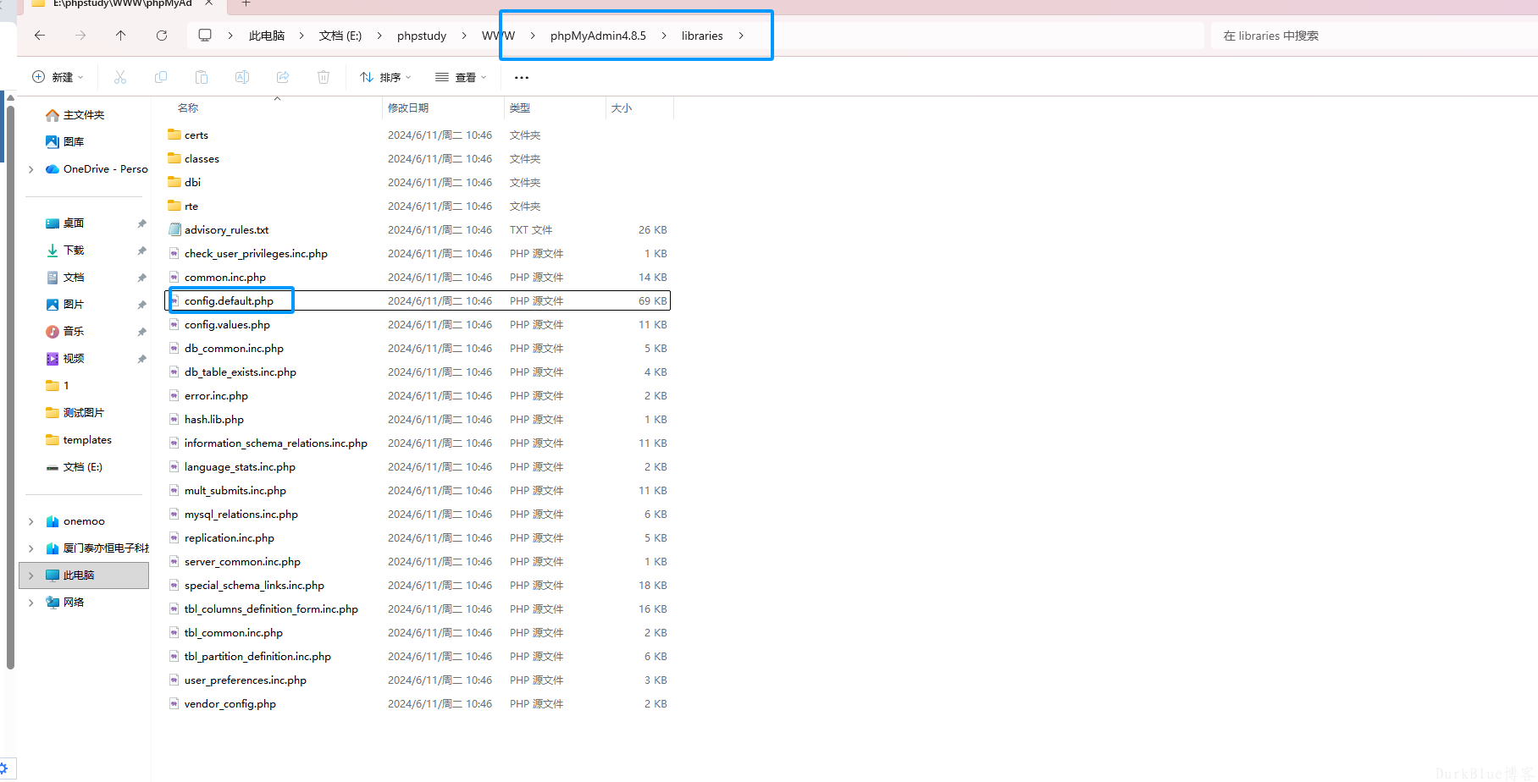This screenshot has width=1538, height=782.
Task: Select the config.default.php file
Action: (229, 301)
